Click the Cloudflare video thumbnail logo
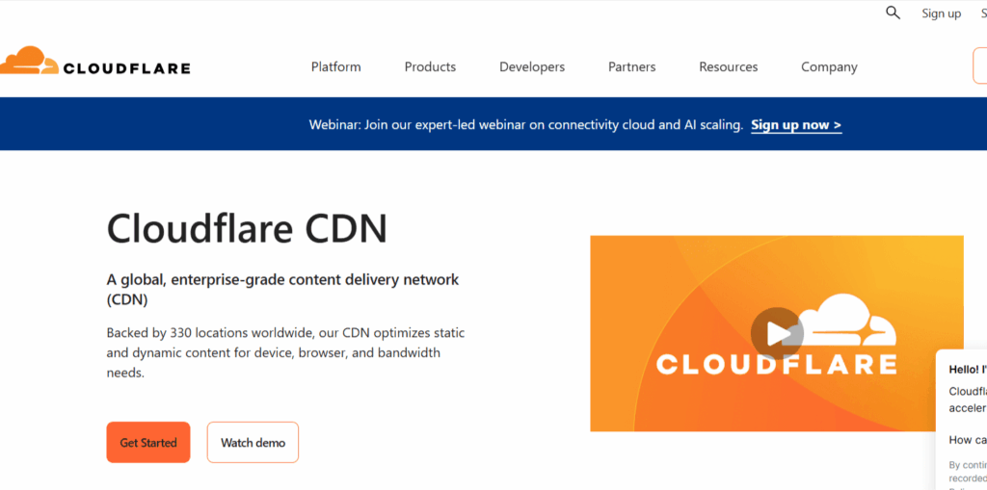The height and width of the screenshot is (490, 987). (x=777, y=335)
